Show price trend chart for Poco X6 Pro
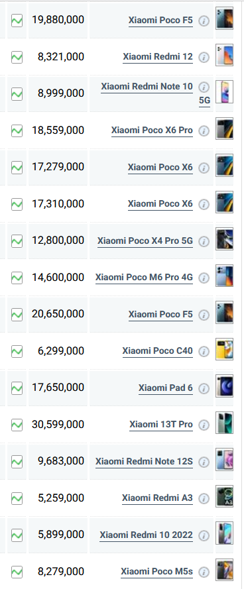Screen dimensions: 244x589 [17, 131]
